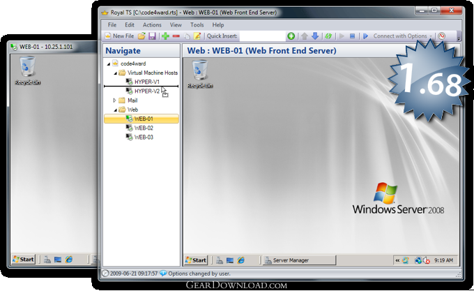Select the code4ward document in the tree

click(x=133, y=64)
